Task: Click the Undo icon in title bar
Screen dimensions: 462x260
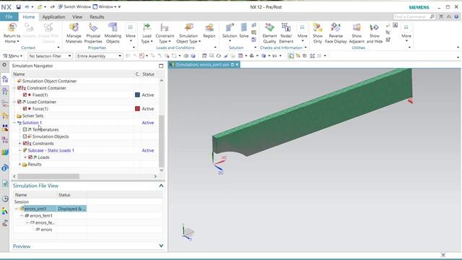Action: pos(27,6)
